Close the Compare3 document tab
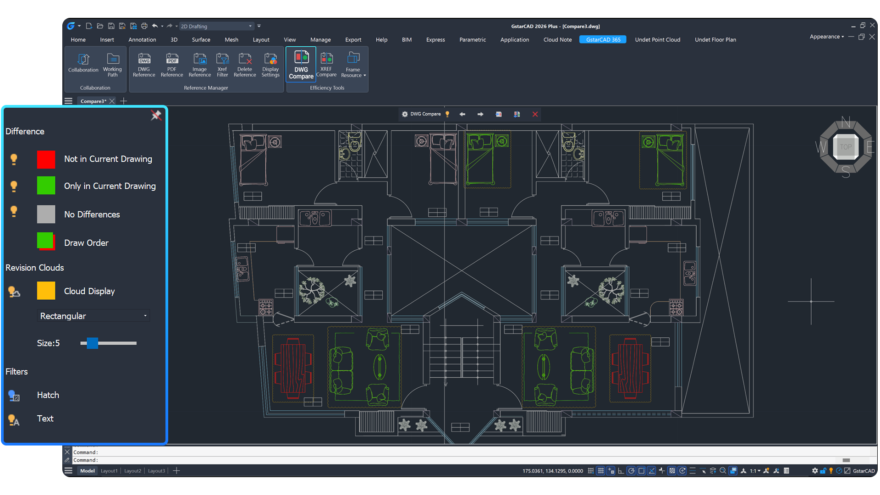 coord(112,101)
